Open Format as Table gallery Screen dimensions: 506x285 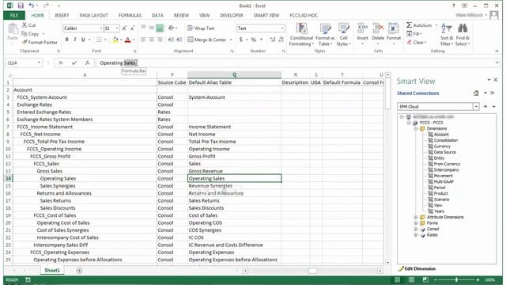tap(325, 34)
